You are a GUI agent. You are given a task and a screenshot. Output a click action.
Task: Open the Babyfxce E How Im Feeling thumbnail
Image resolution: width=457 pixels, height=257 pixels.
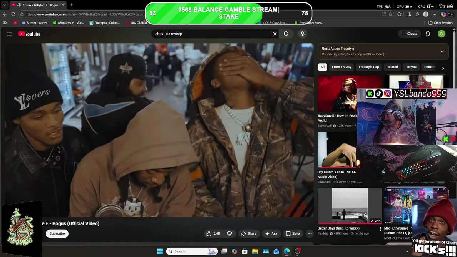pos(337,93)
